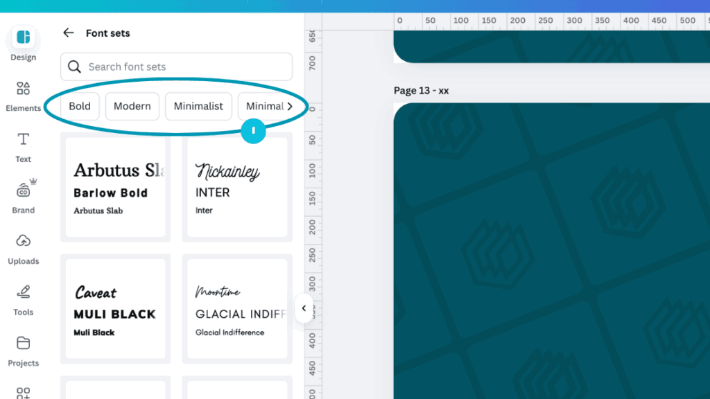This screenshot has width=710, height=399.
Task: Click the search magnifier icon
Action: (74, 67)
